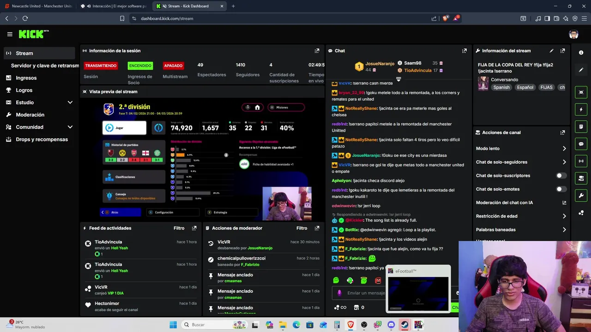Viewport: 591px width, 332px height.
Task: Enable Chat de solo-suscriptores toggle
Action: point(561,176)
